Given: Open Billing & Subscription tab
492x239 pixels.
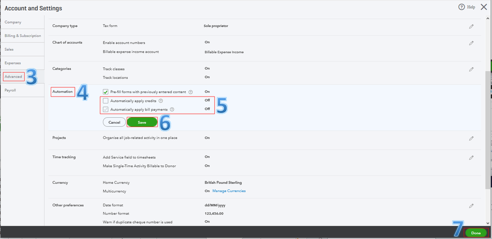Looking at the screenshot, I should [x=22, y=36].
